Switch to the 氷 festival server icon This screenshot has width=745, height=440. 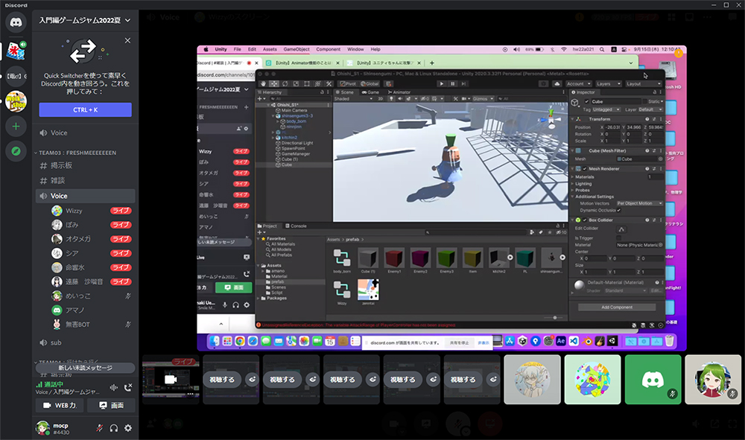tap(16, 51)
